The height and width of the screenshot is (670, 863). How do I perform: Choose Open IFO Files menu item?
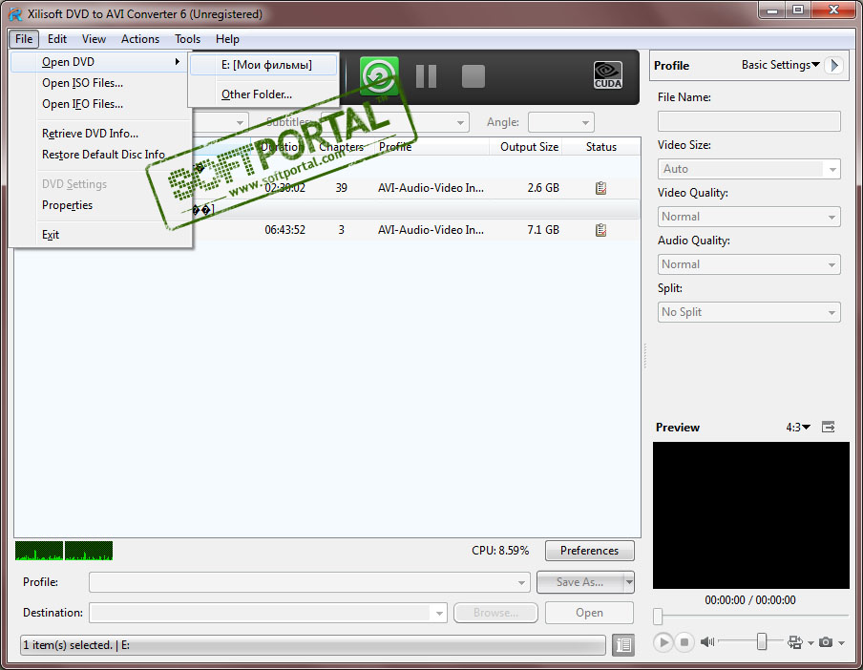pyautogui.click(x=99, y=104)
